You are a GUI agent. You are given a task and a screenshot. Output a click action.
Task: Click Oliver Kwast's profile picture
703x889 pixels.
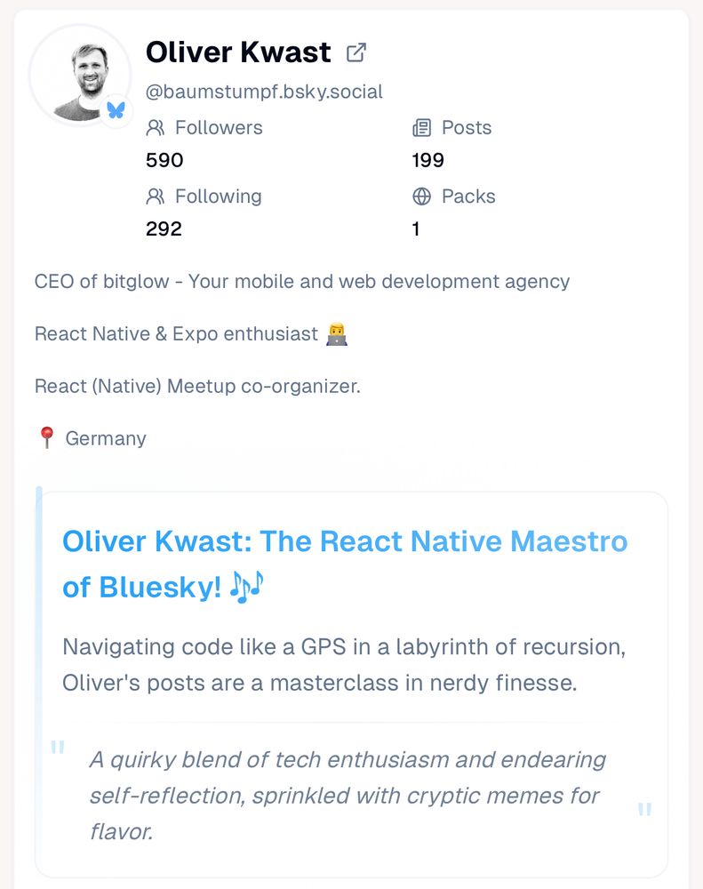(x=81, y=75)
